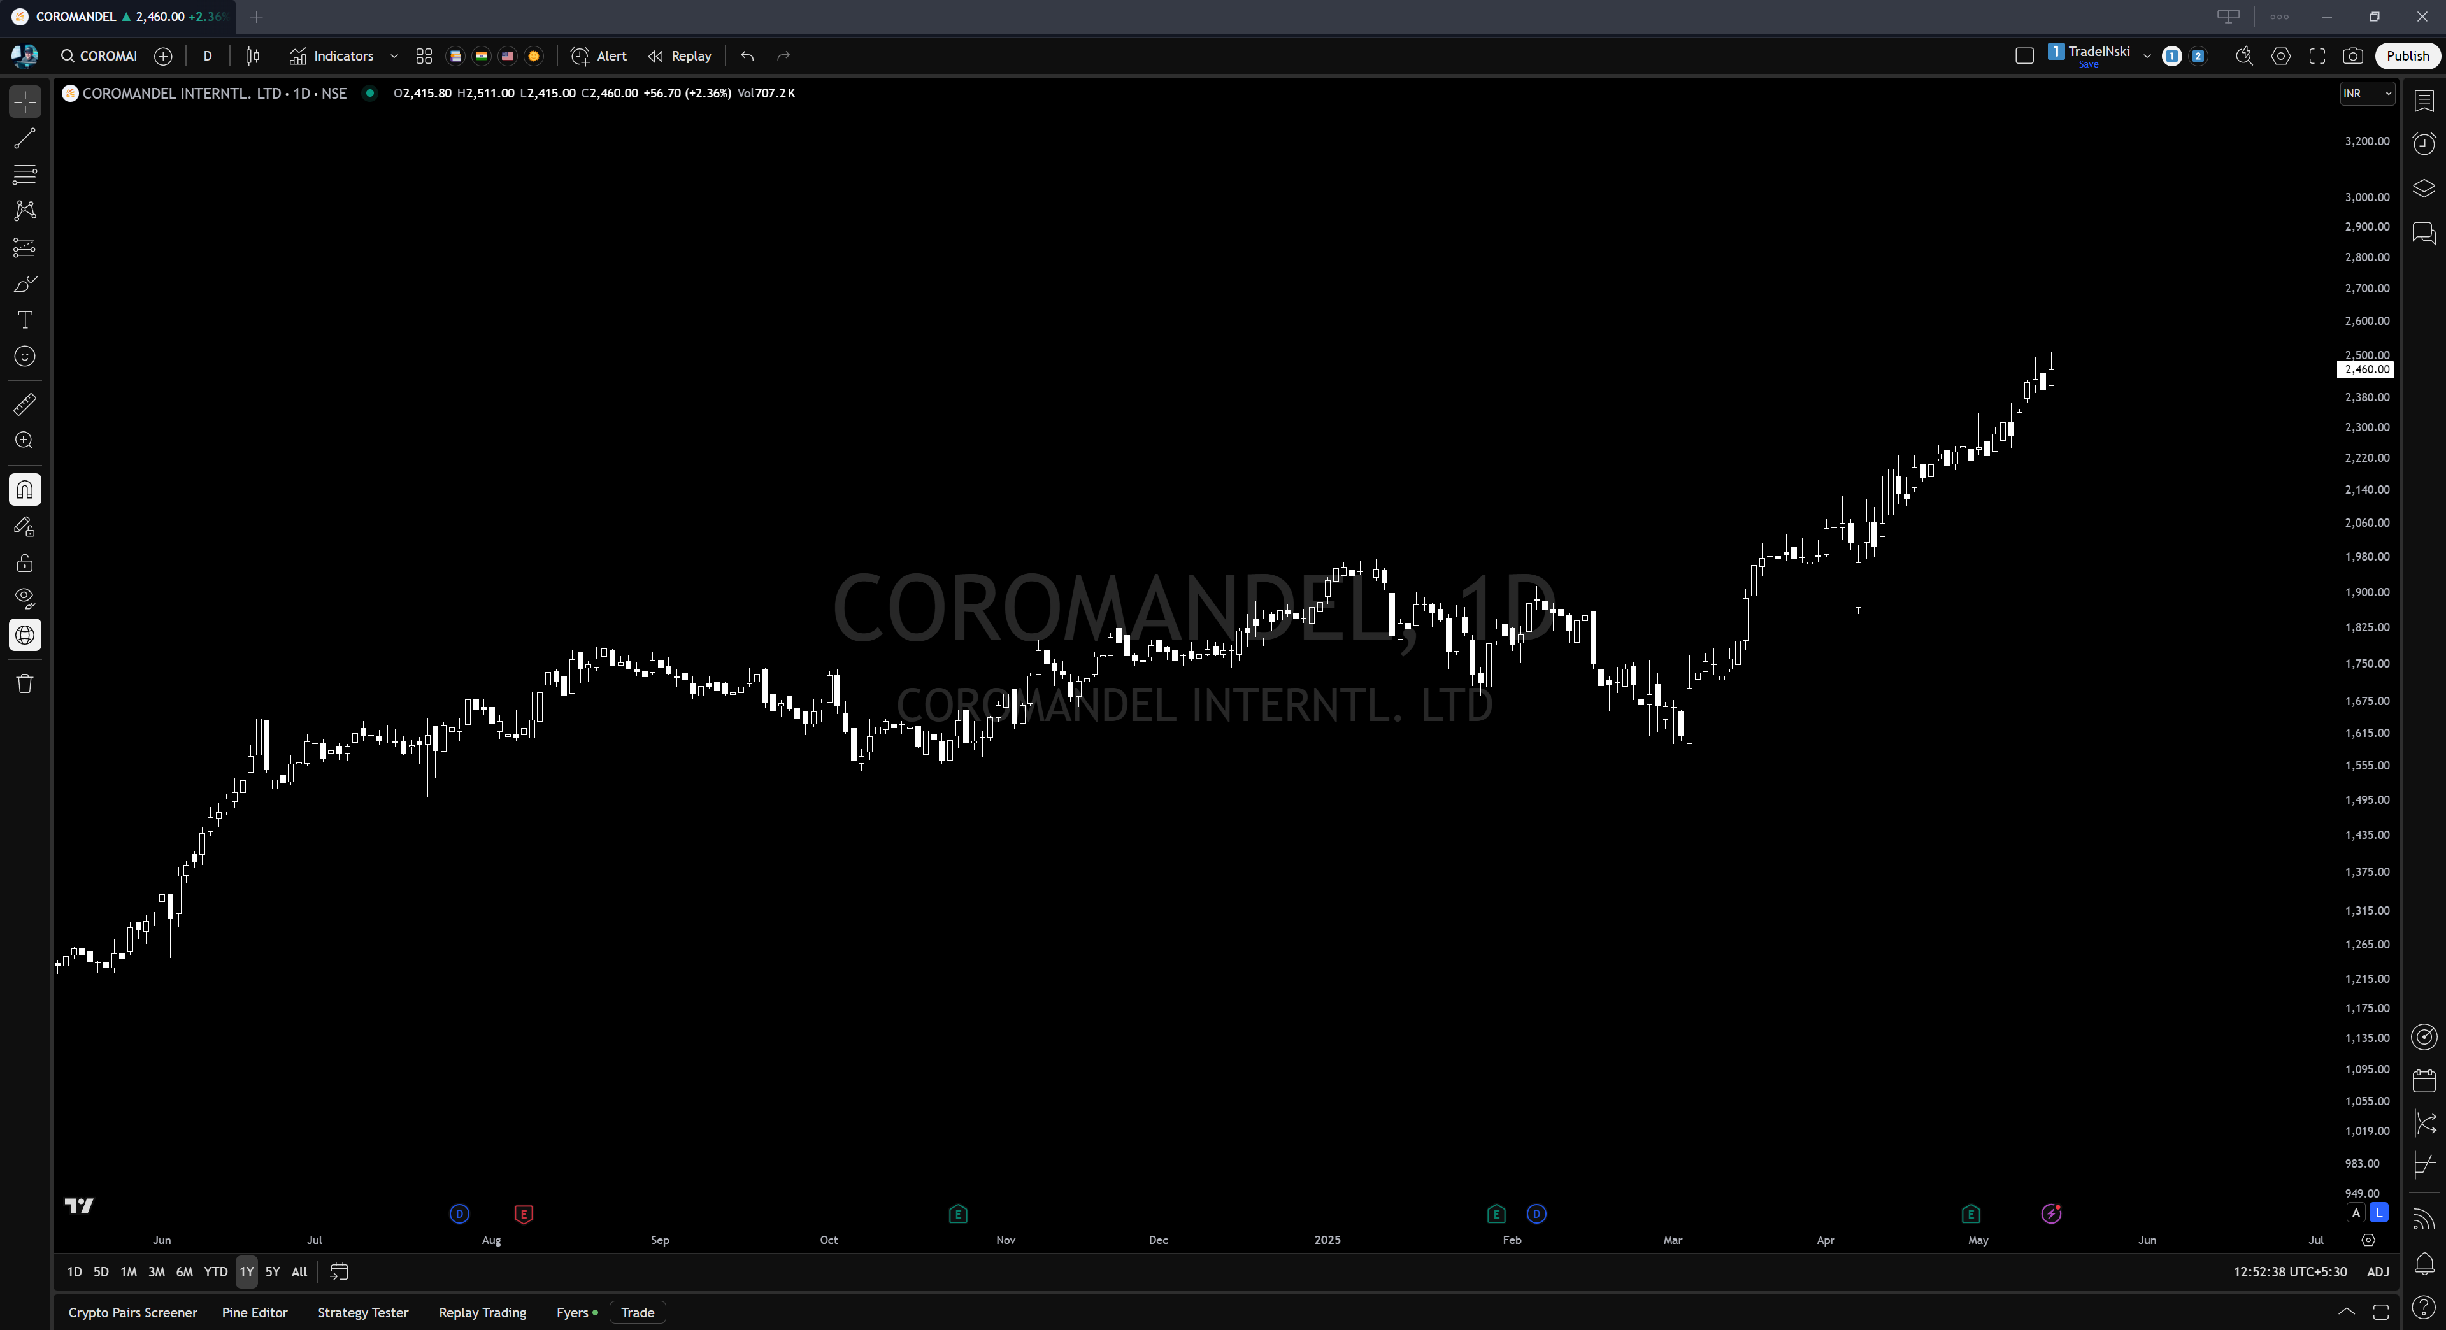Select the ruler measure tool
The height and width of the screenshot is (1330, 2446).
pyautogui.click(x=25, y=404)
